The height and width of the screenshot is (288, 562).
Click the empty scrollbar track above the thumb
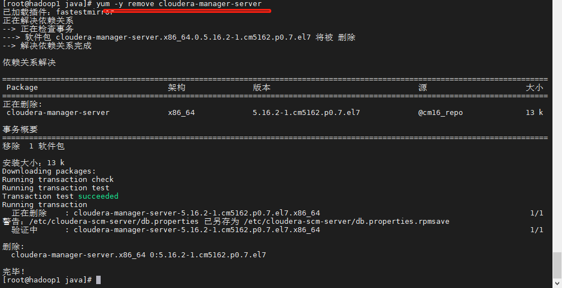[x=557, y=126]
